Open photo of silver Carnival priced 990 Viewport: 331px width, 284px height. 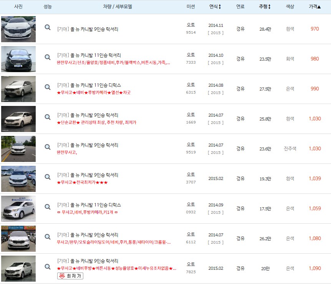18,89
